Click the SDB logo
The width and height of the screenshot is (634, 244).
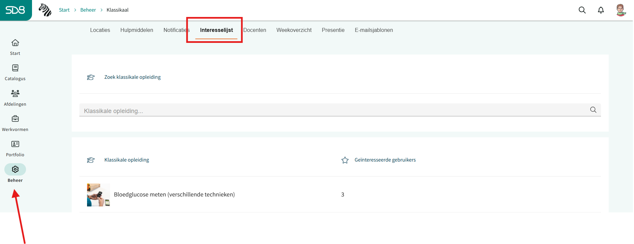coord(15,10)
